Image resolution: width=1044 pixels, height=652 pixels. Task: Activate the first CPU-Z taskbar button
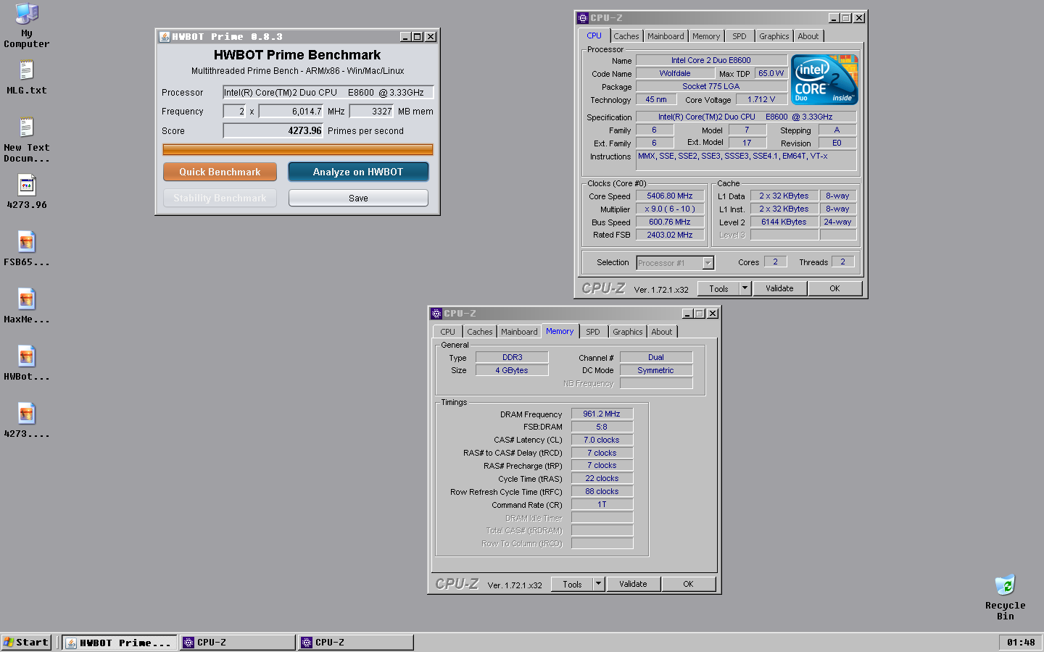coord(238,642)
